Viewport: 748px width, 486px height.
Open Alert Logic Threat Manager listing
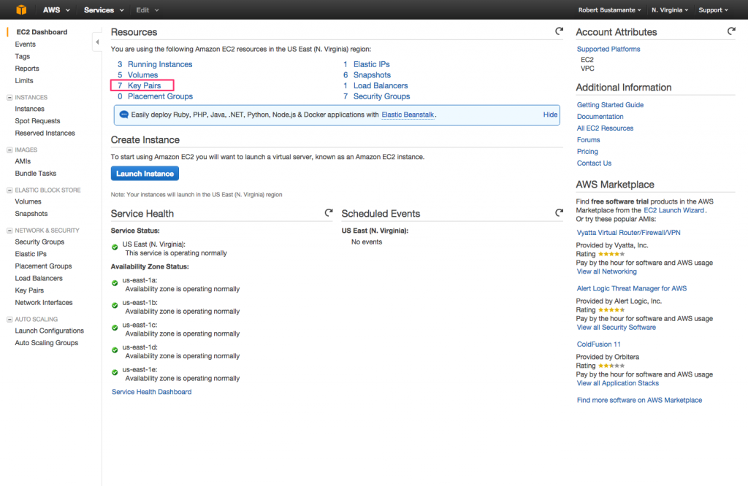632,288
